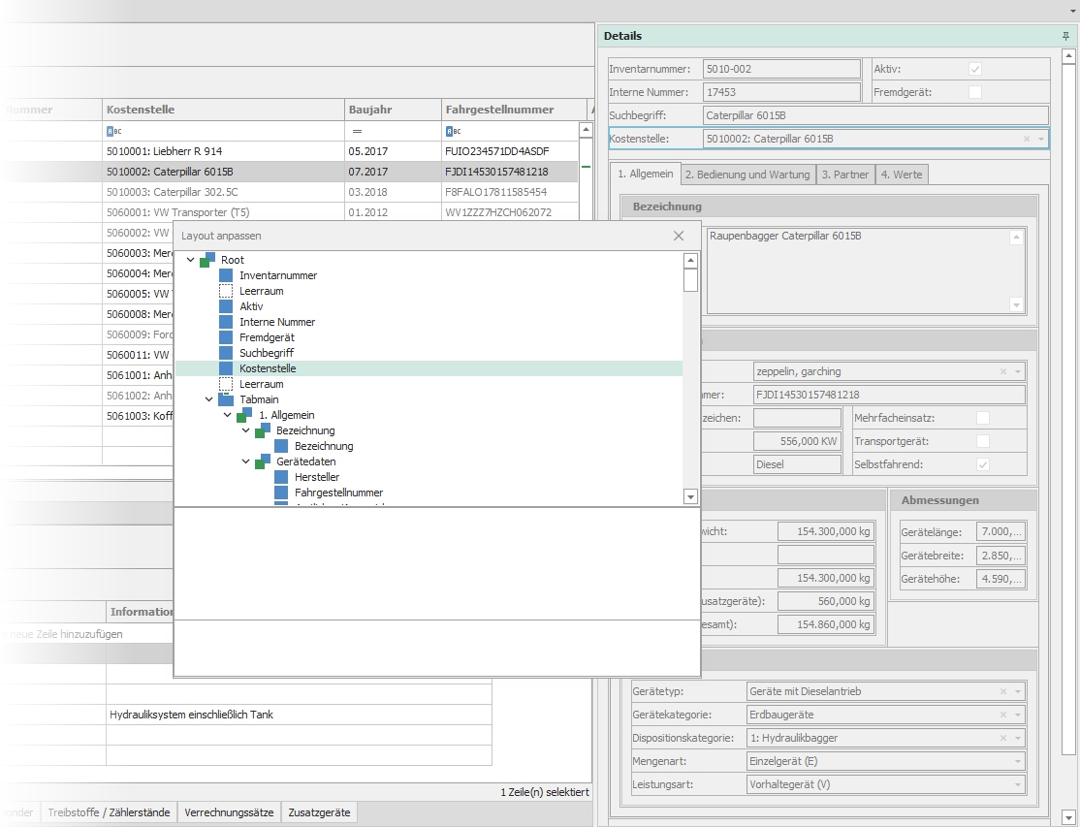The image size is (1080, 827).
Task: Clear the Kostenstelle field using its × icon
Action: click(x=1026, y=138)
